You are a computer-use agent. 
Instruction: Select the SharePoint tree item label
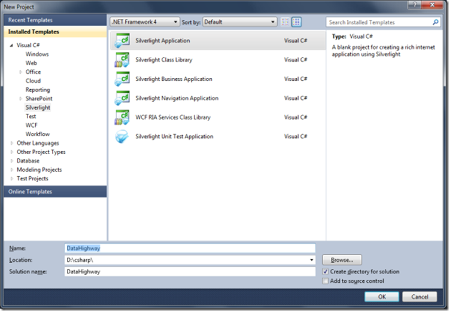tap(39, 99)
